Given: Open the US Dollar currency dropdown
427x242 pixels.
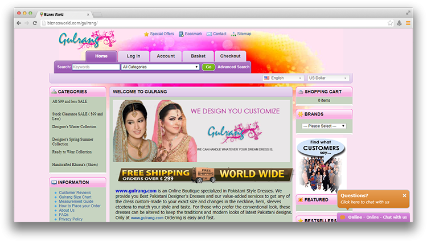Looking at the screenshot, I should 329,78.
